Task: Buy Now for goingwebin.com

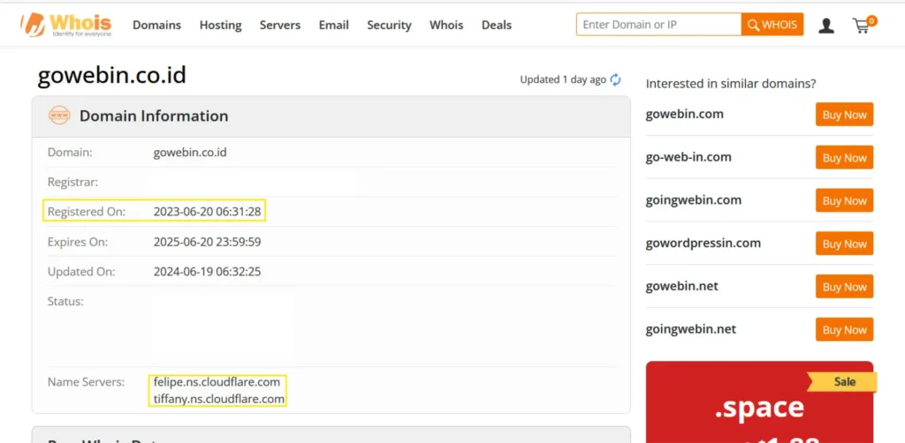Action: (844, 200)
